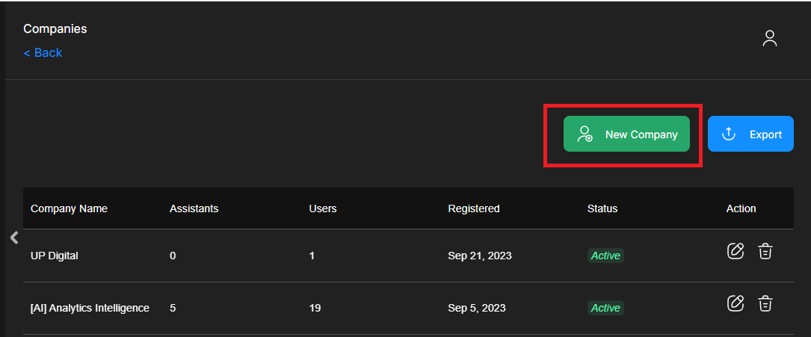The width and height of the screenshot is (811, 337).
Task: Click the user profile icon
Action: click(769, 39)
